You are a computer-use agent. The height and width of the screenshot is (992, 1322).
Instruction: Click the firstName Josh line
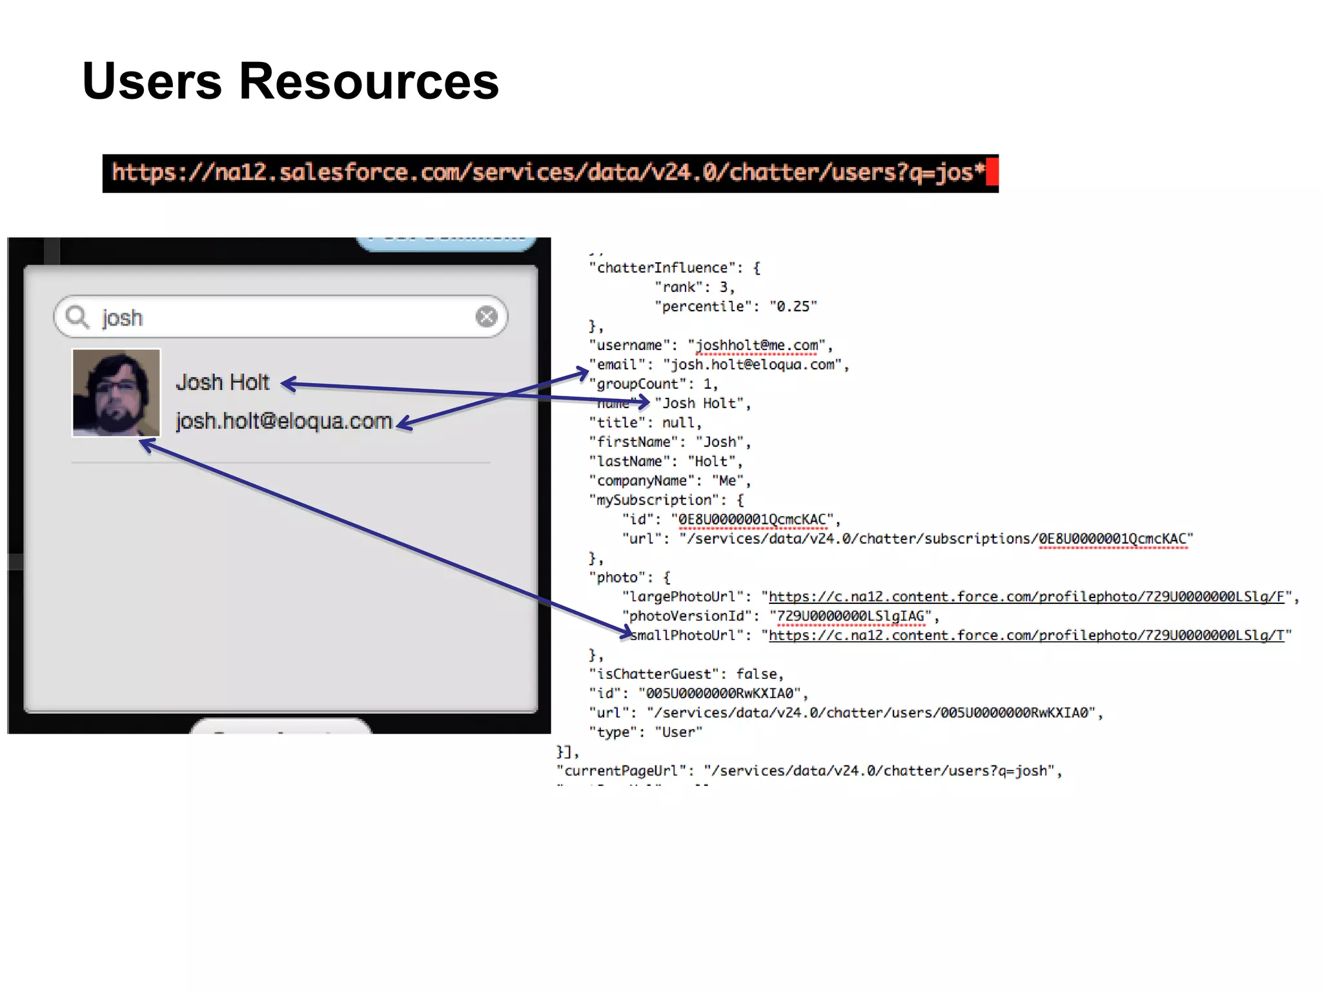(670, 442)
